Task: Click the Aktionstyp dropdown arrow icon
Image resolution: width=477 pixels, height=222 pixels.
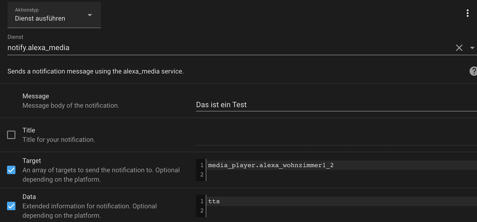Action: (90, 15)
